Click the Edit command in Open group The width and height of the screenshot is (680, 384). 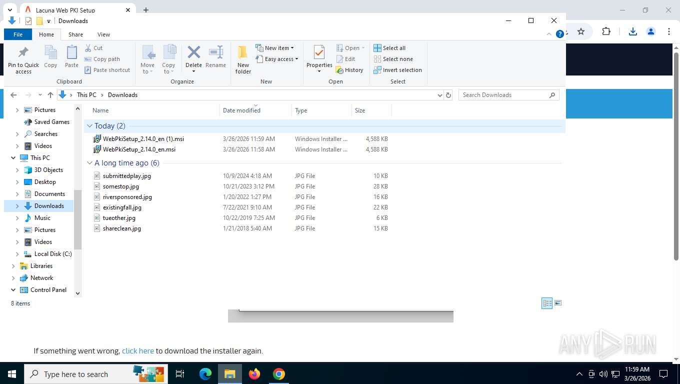(x=345, y=59)
